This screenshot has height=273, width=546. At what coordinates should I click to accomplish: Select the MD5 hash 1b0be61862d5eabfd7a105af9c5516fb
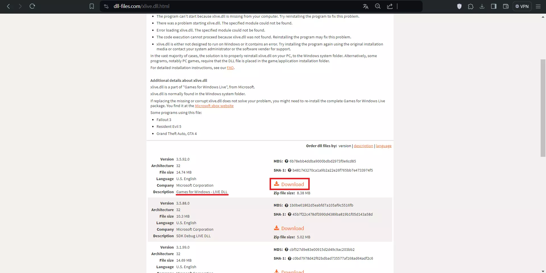click(321, 205)
